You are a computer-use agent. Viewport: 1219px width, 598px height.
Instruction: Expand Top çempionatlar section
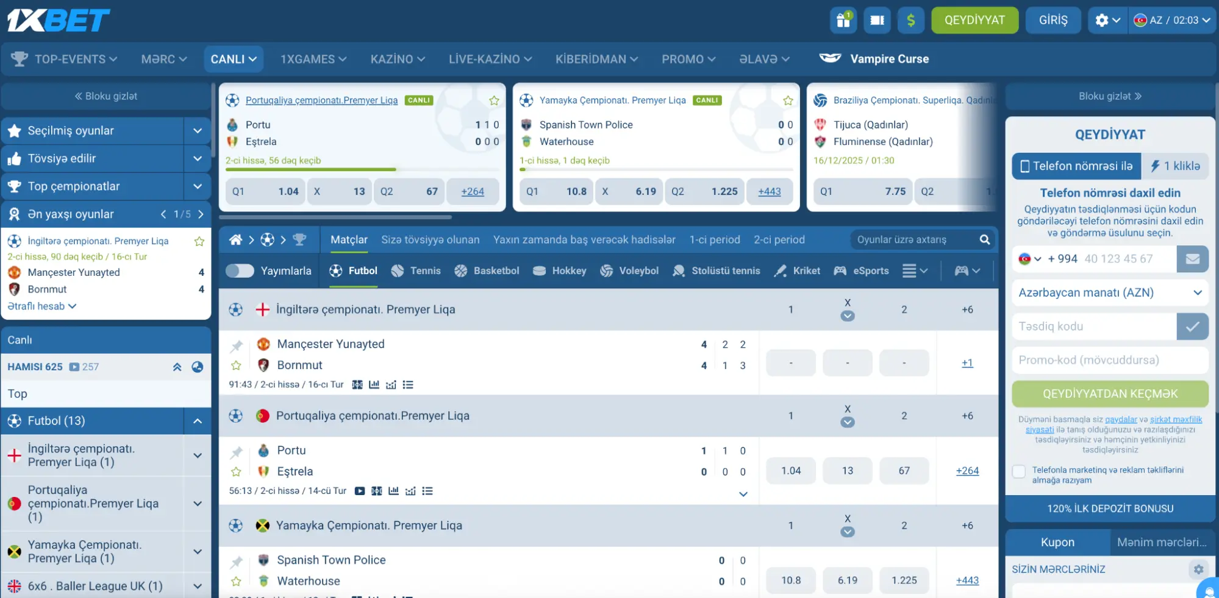coord(198,186)
